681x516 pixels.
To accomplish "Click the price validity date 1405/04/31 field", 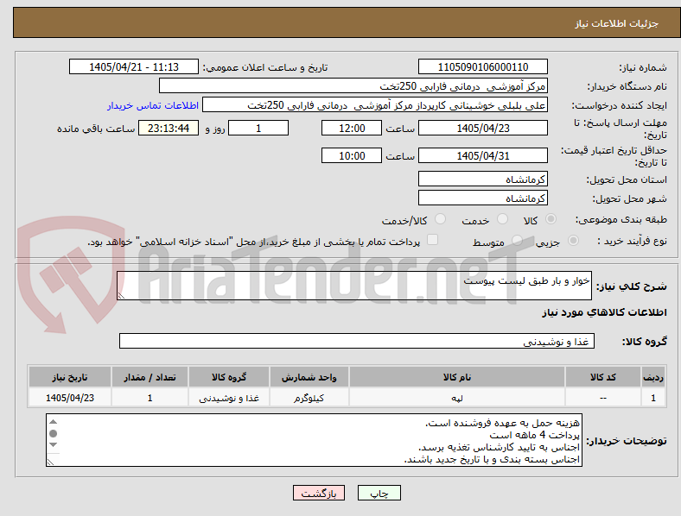I will [x=483, y=155].
